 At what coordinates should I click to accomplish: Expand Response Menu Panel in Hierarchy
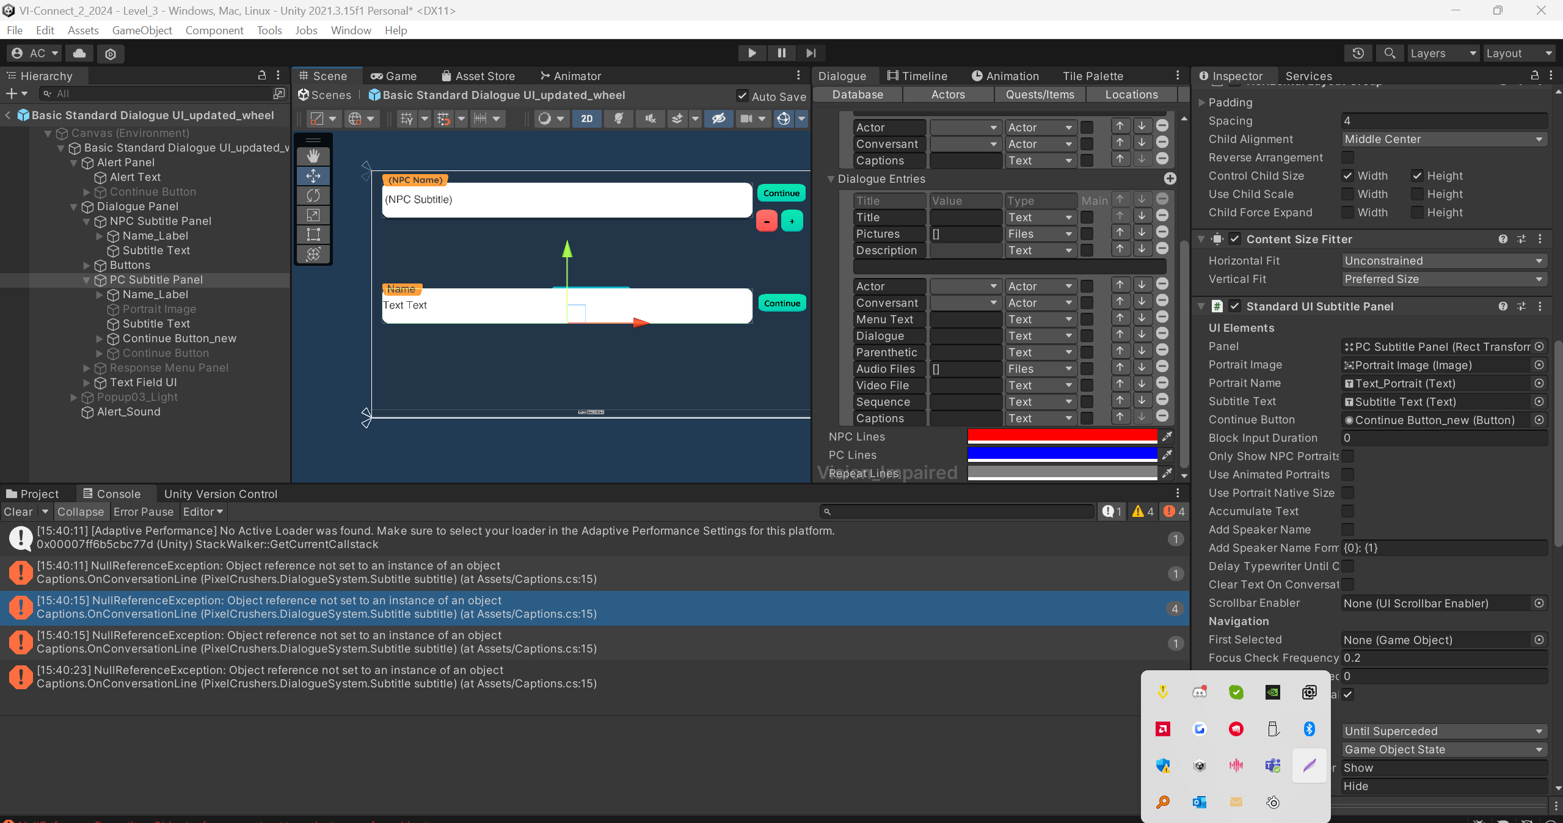[x=86, y=368]
